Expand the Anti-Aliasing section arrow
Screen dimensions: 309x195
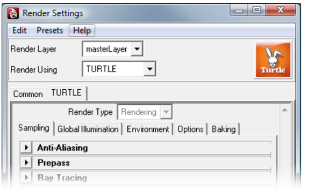26,147
